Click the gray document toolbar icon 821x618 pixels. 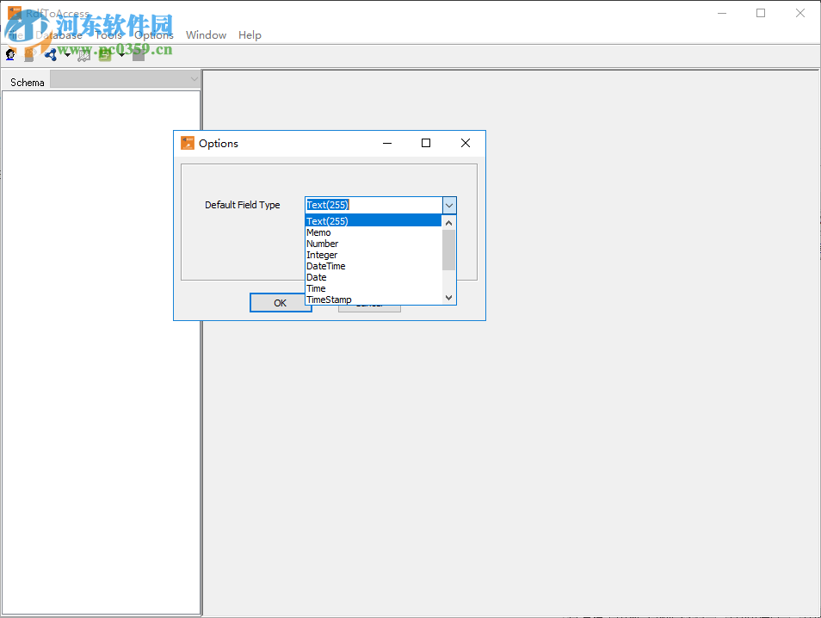138,54
